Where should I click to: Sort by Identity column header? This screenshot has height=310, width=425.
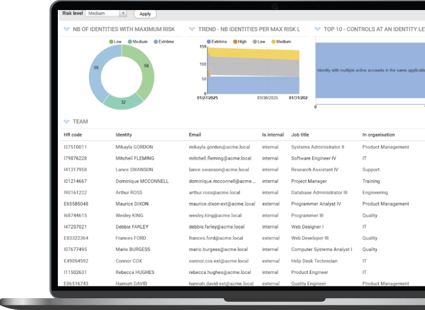[x=123, y=135]
